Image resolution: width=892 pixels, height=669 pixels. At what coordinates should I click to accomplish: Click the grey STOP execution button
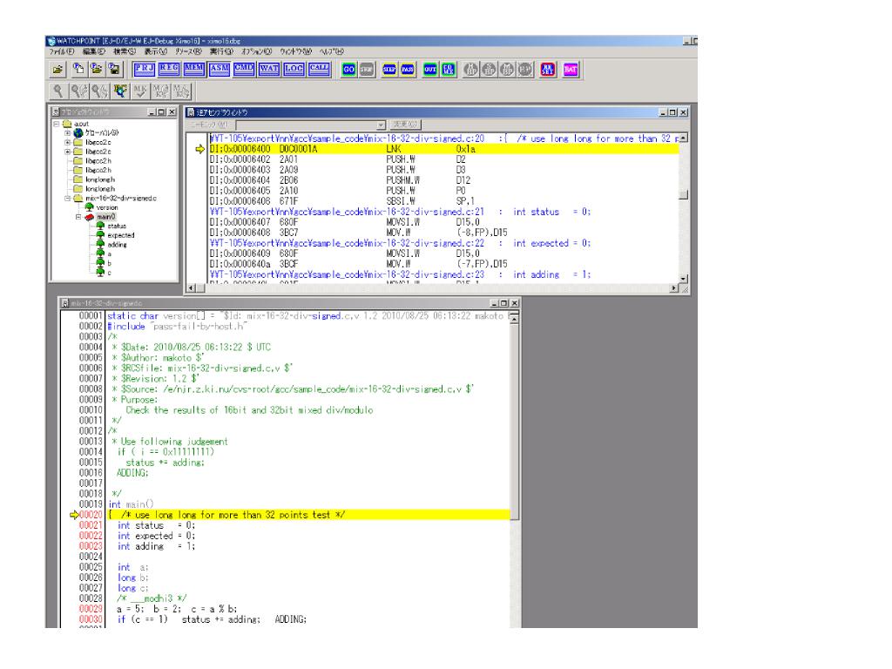[x=367, y=70]
